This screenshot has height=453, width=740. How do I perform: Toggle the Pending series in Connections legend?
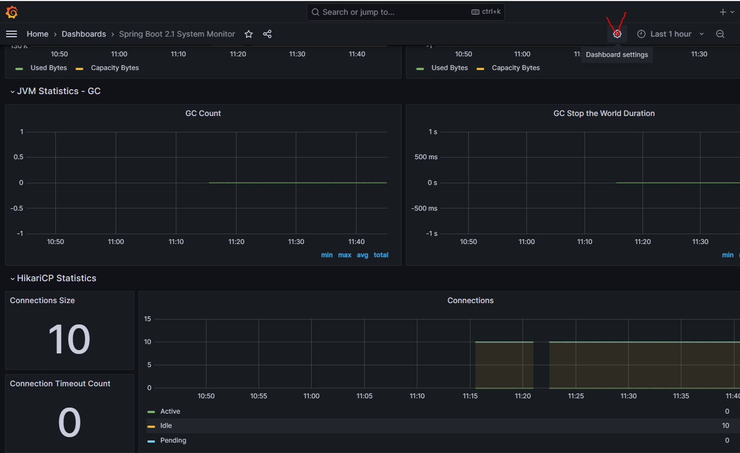173,440
